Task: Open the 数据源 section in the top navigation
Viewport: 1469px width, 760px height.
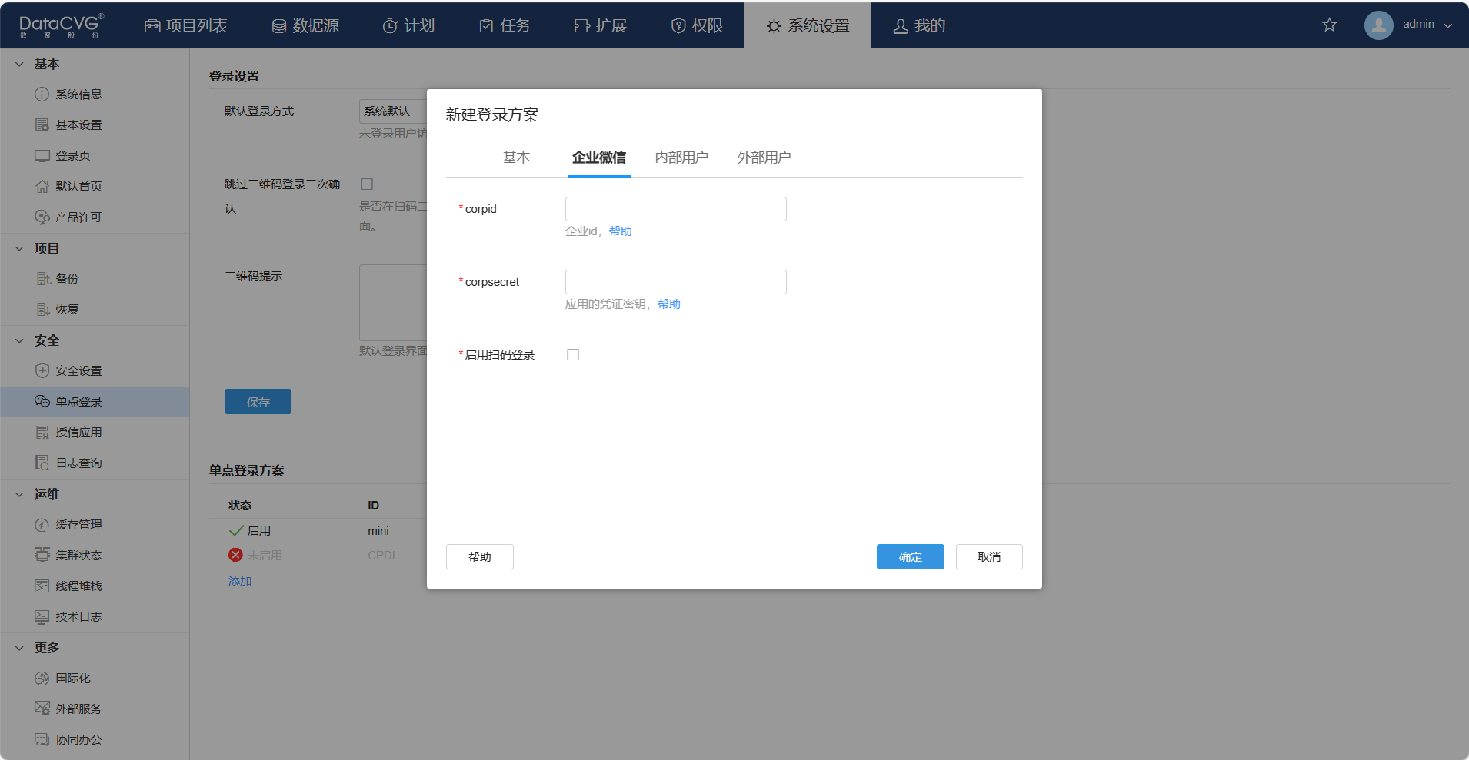Action: tap(305, 25)
